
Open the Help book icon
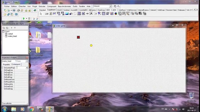(x=35, y=10)
